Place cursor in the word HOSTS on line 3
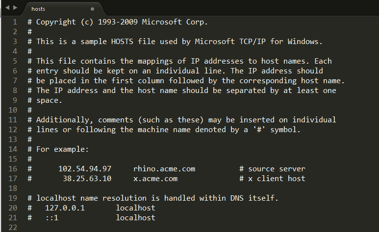The width and height of the screenshot is (379, 232). tap(122, 42)
